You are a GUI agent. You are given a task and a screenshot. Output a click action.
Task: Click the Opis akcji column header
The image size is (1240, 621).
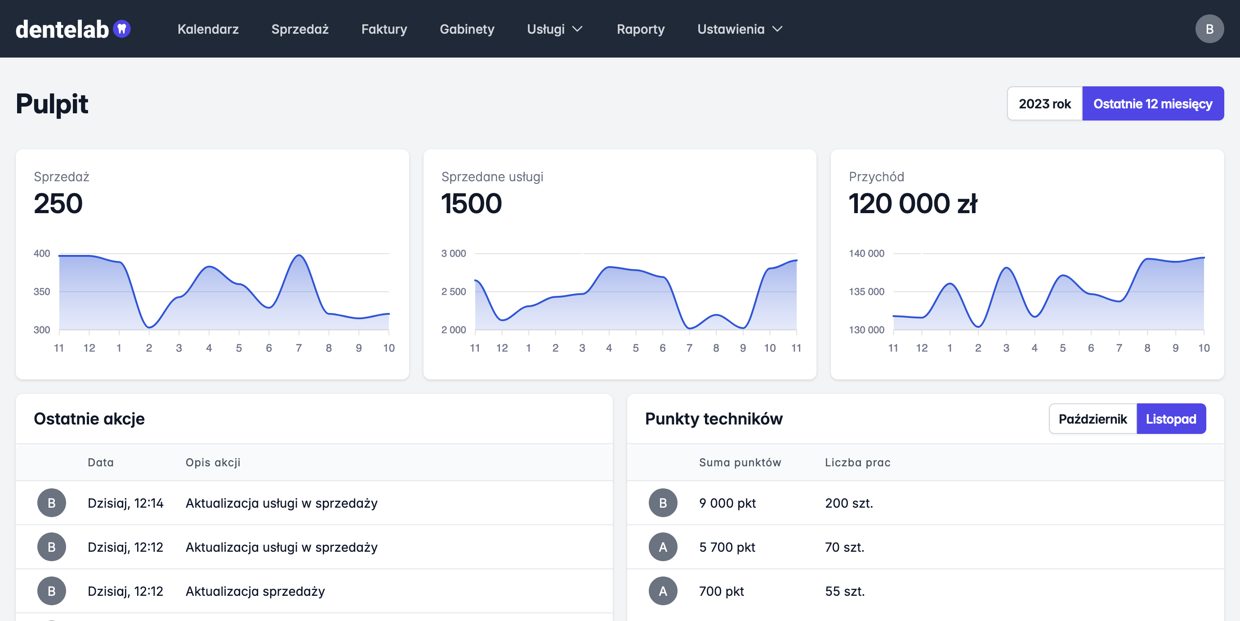click(213, 463)
